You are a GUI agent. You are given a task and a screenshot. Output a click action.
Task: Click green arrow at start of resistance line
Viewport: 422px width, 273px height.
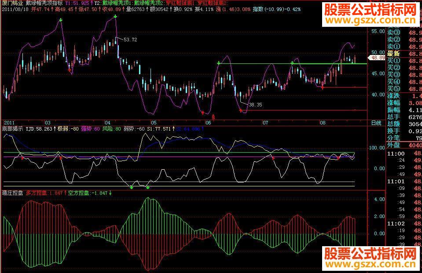(219, 63)
